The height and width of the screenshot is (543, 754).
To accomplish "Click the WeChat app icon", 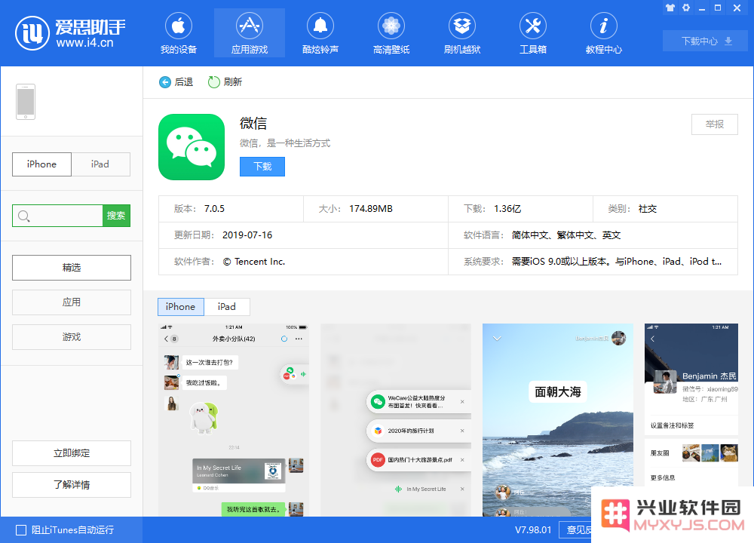I will [x=192, y=147].
